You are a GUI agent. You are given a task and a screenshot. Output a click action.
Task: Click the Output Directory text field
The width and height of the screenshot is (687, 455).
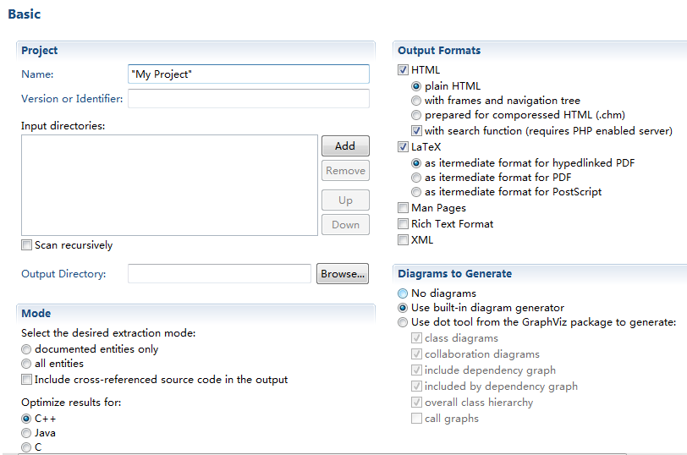point(219,274)
